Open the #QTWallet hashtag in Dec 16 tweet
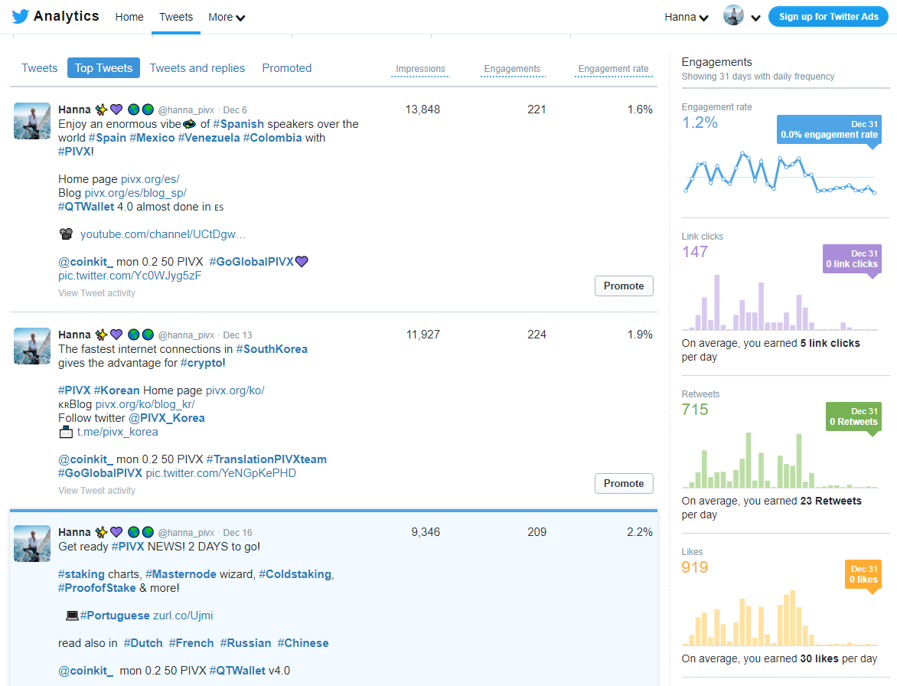This screenshot has height=686, width=897. [237, 671]
